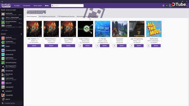This screenshot has width=189, height=106.
Task: Open Luckyluki channel avatar
Action: 3,26
